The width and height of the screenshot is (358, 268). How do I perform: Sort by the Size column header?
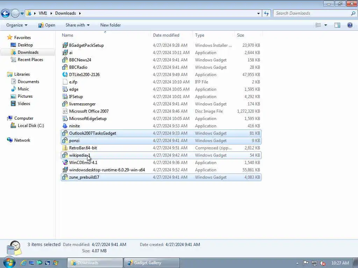coord(241,35)
